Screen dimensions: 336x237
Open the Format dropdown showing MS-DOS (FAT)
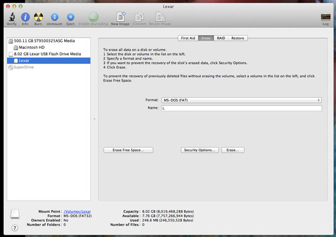tap(242, 100)
